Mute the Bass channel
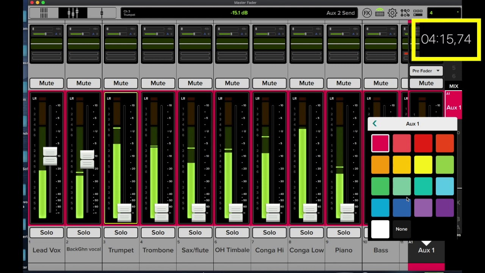The width and height of the screenshot is (485, 273). point(381,83)
